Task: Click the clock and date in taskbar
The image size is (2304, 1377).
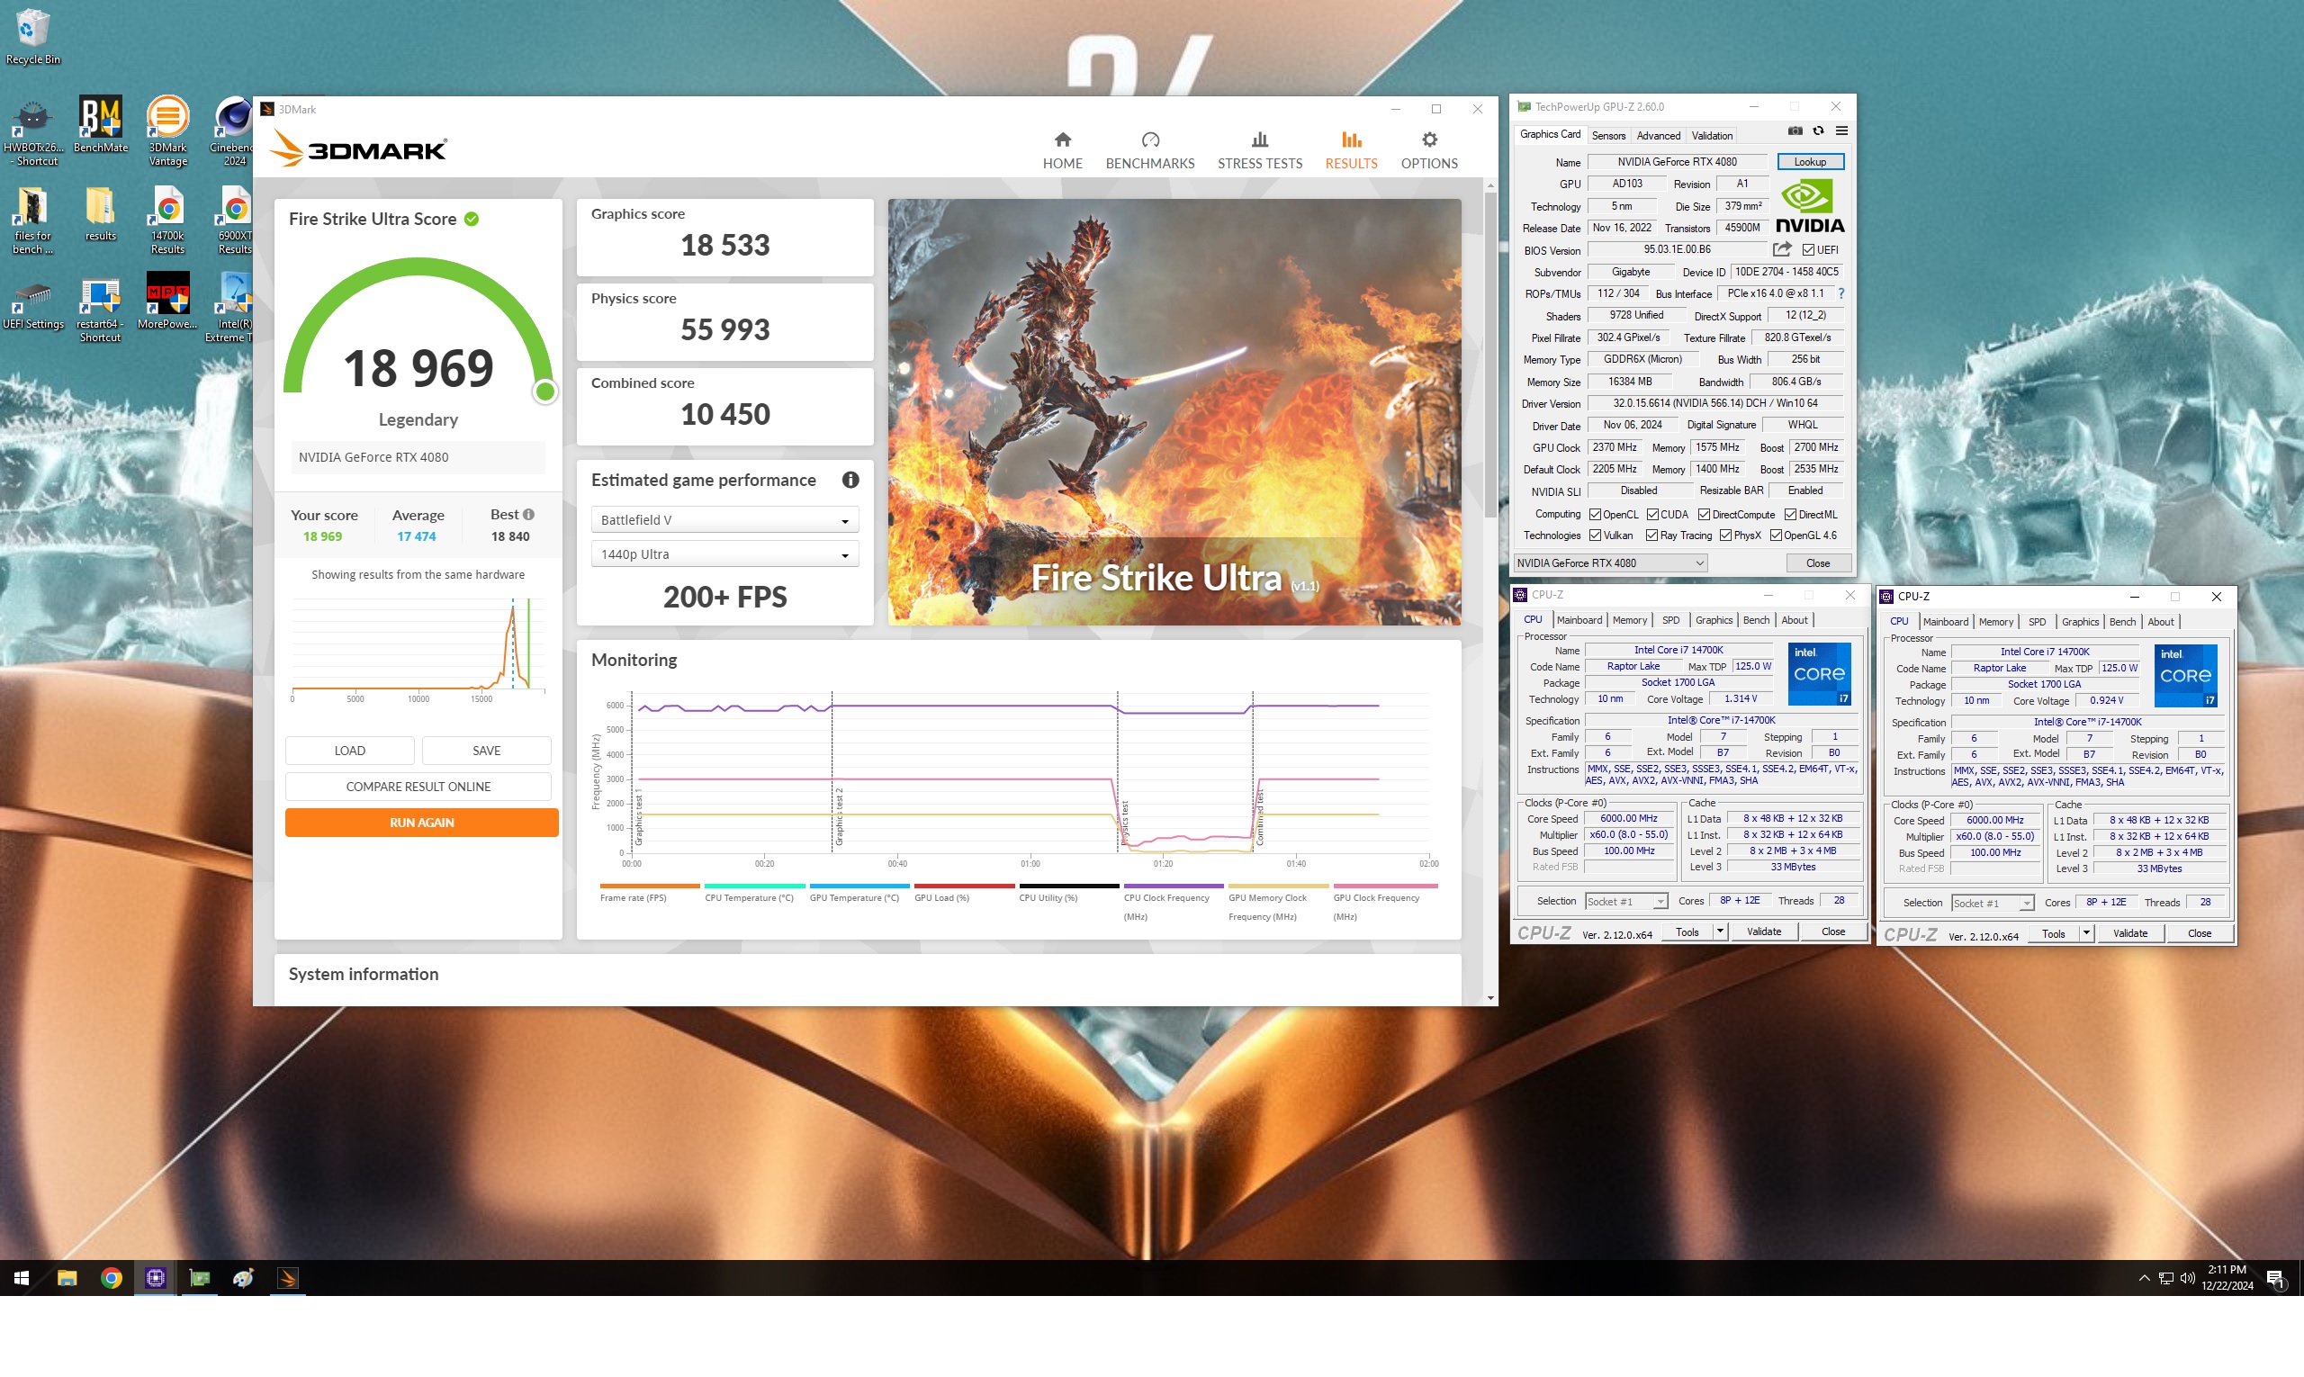Action: 2226,1278
